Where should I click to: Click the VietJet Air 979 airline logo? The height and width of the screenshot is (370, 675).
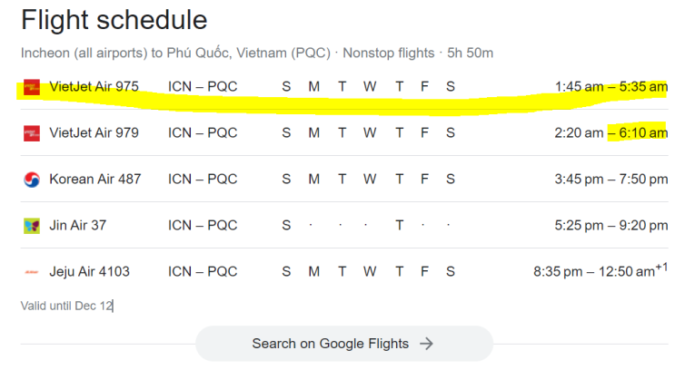tap(32, 133)
